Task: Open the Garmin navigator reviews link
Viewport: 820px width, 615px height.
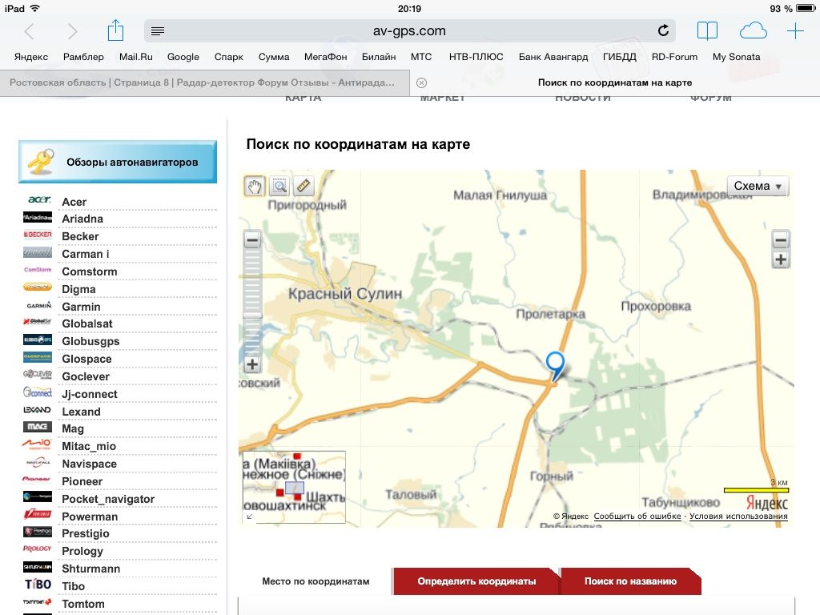Action: 81,307
